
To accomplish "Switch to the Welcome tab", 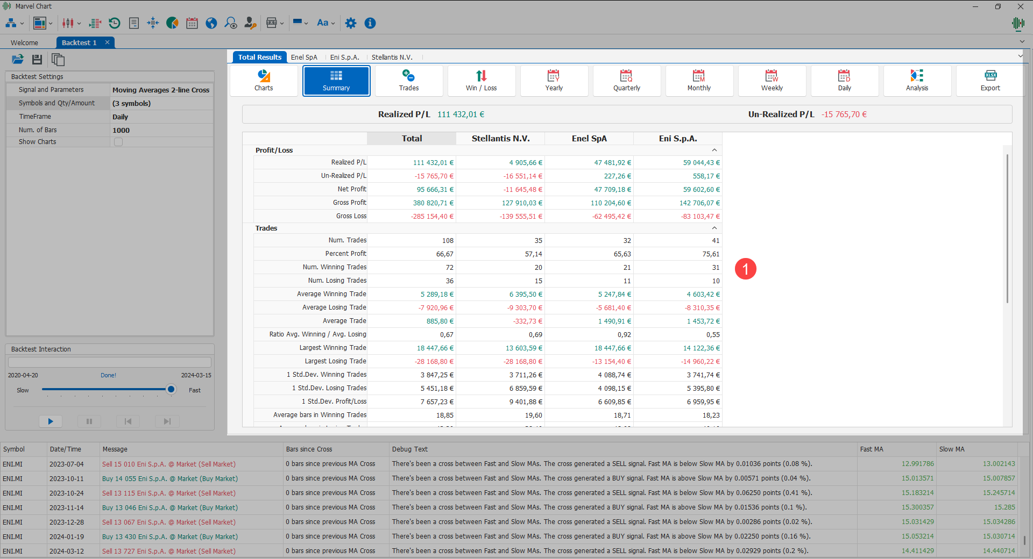I will tap(24, 42).
